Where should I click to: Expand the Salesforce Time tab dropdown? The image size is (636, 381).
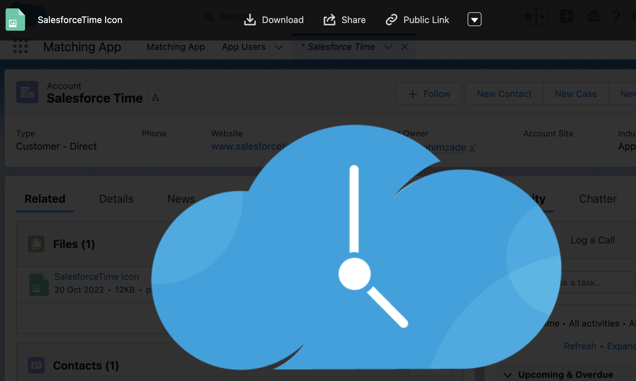(388, 47)
